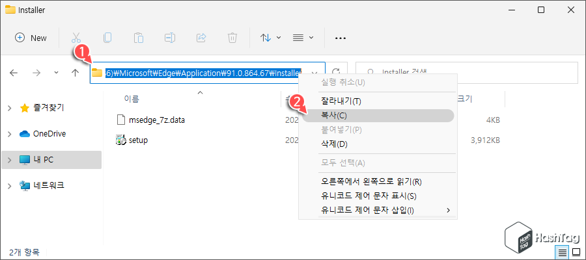The width and height of the screenshot is (586, 260).
Task: Go up one folder level
Action: 75,73
